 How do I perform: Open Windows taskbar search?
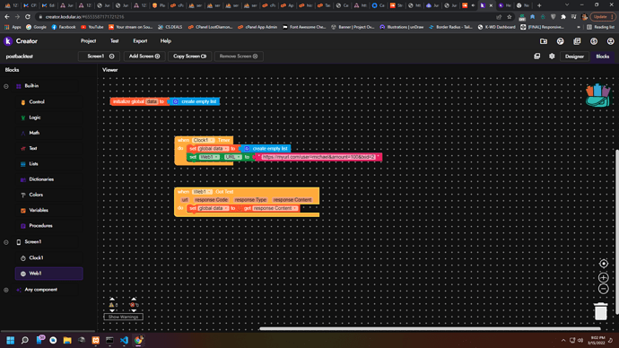click(25, 340)
